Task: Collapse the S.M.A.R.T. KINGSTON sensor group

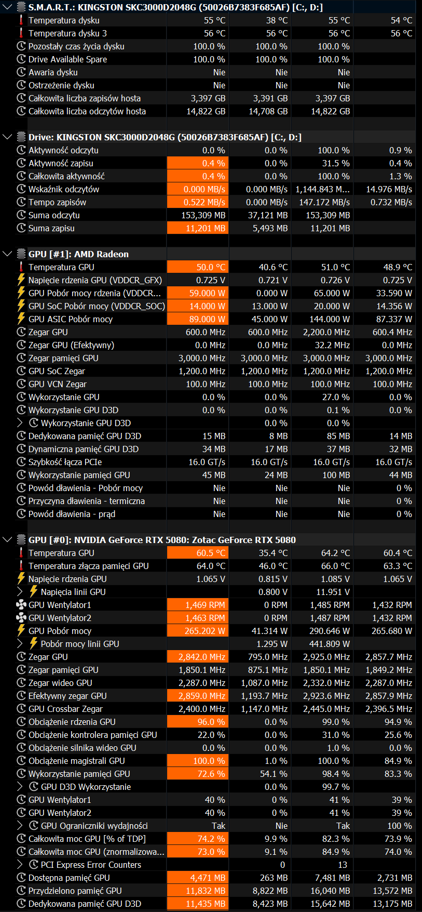Action: pos(7,7)
